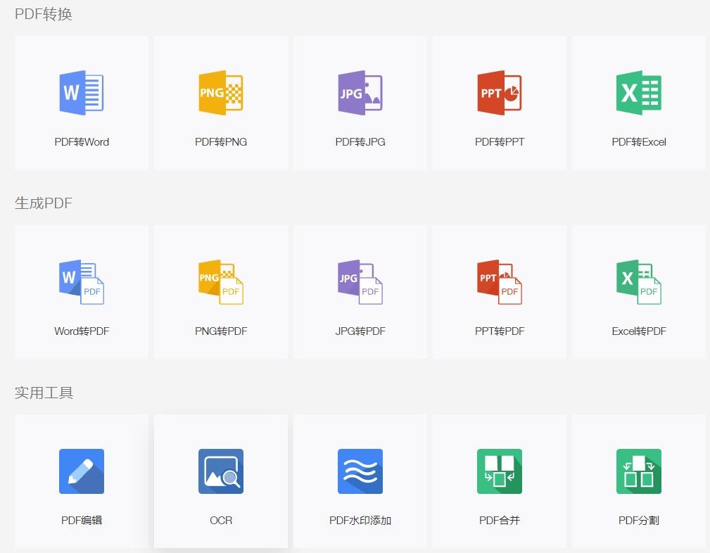
Task: Click the yellow PDF转PNG icon
Action: pyautogui.click(x=221, y=93)
